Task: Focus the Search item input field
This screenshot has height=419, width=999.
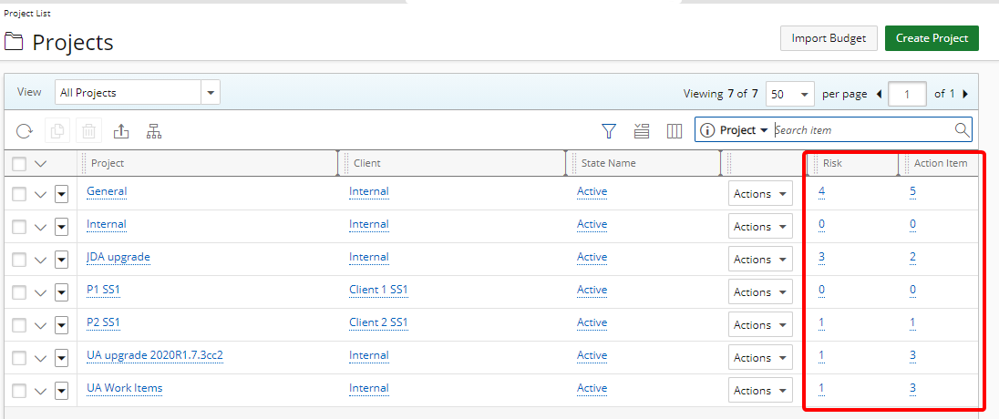Action: point(862,130)
